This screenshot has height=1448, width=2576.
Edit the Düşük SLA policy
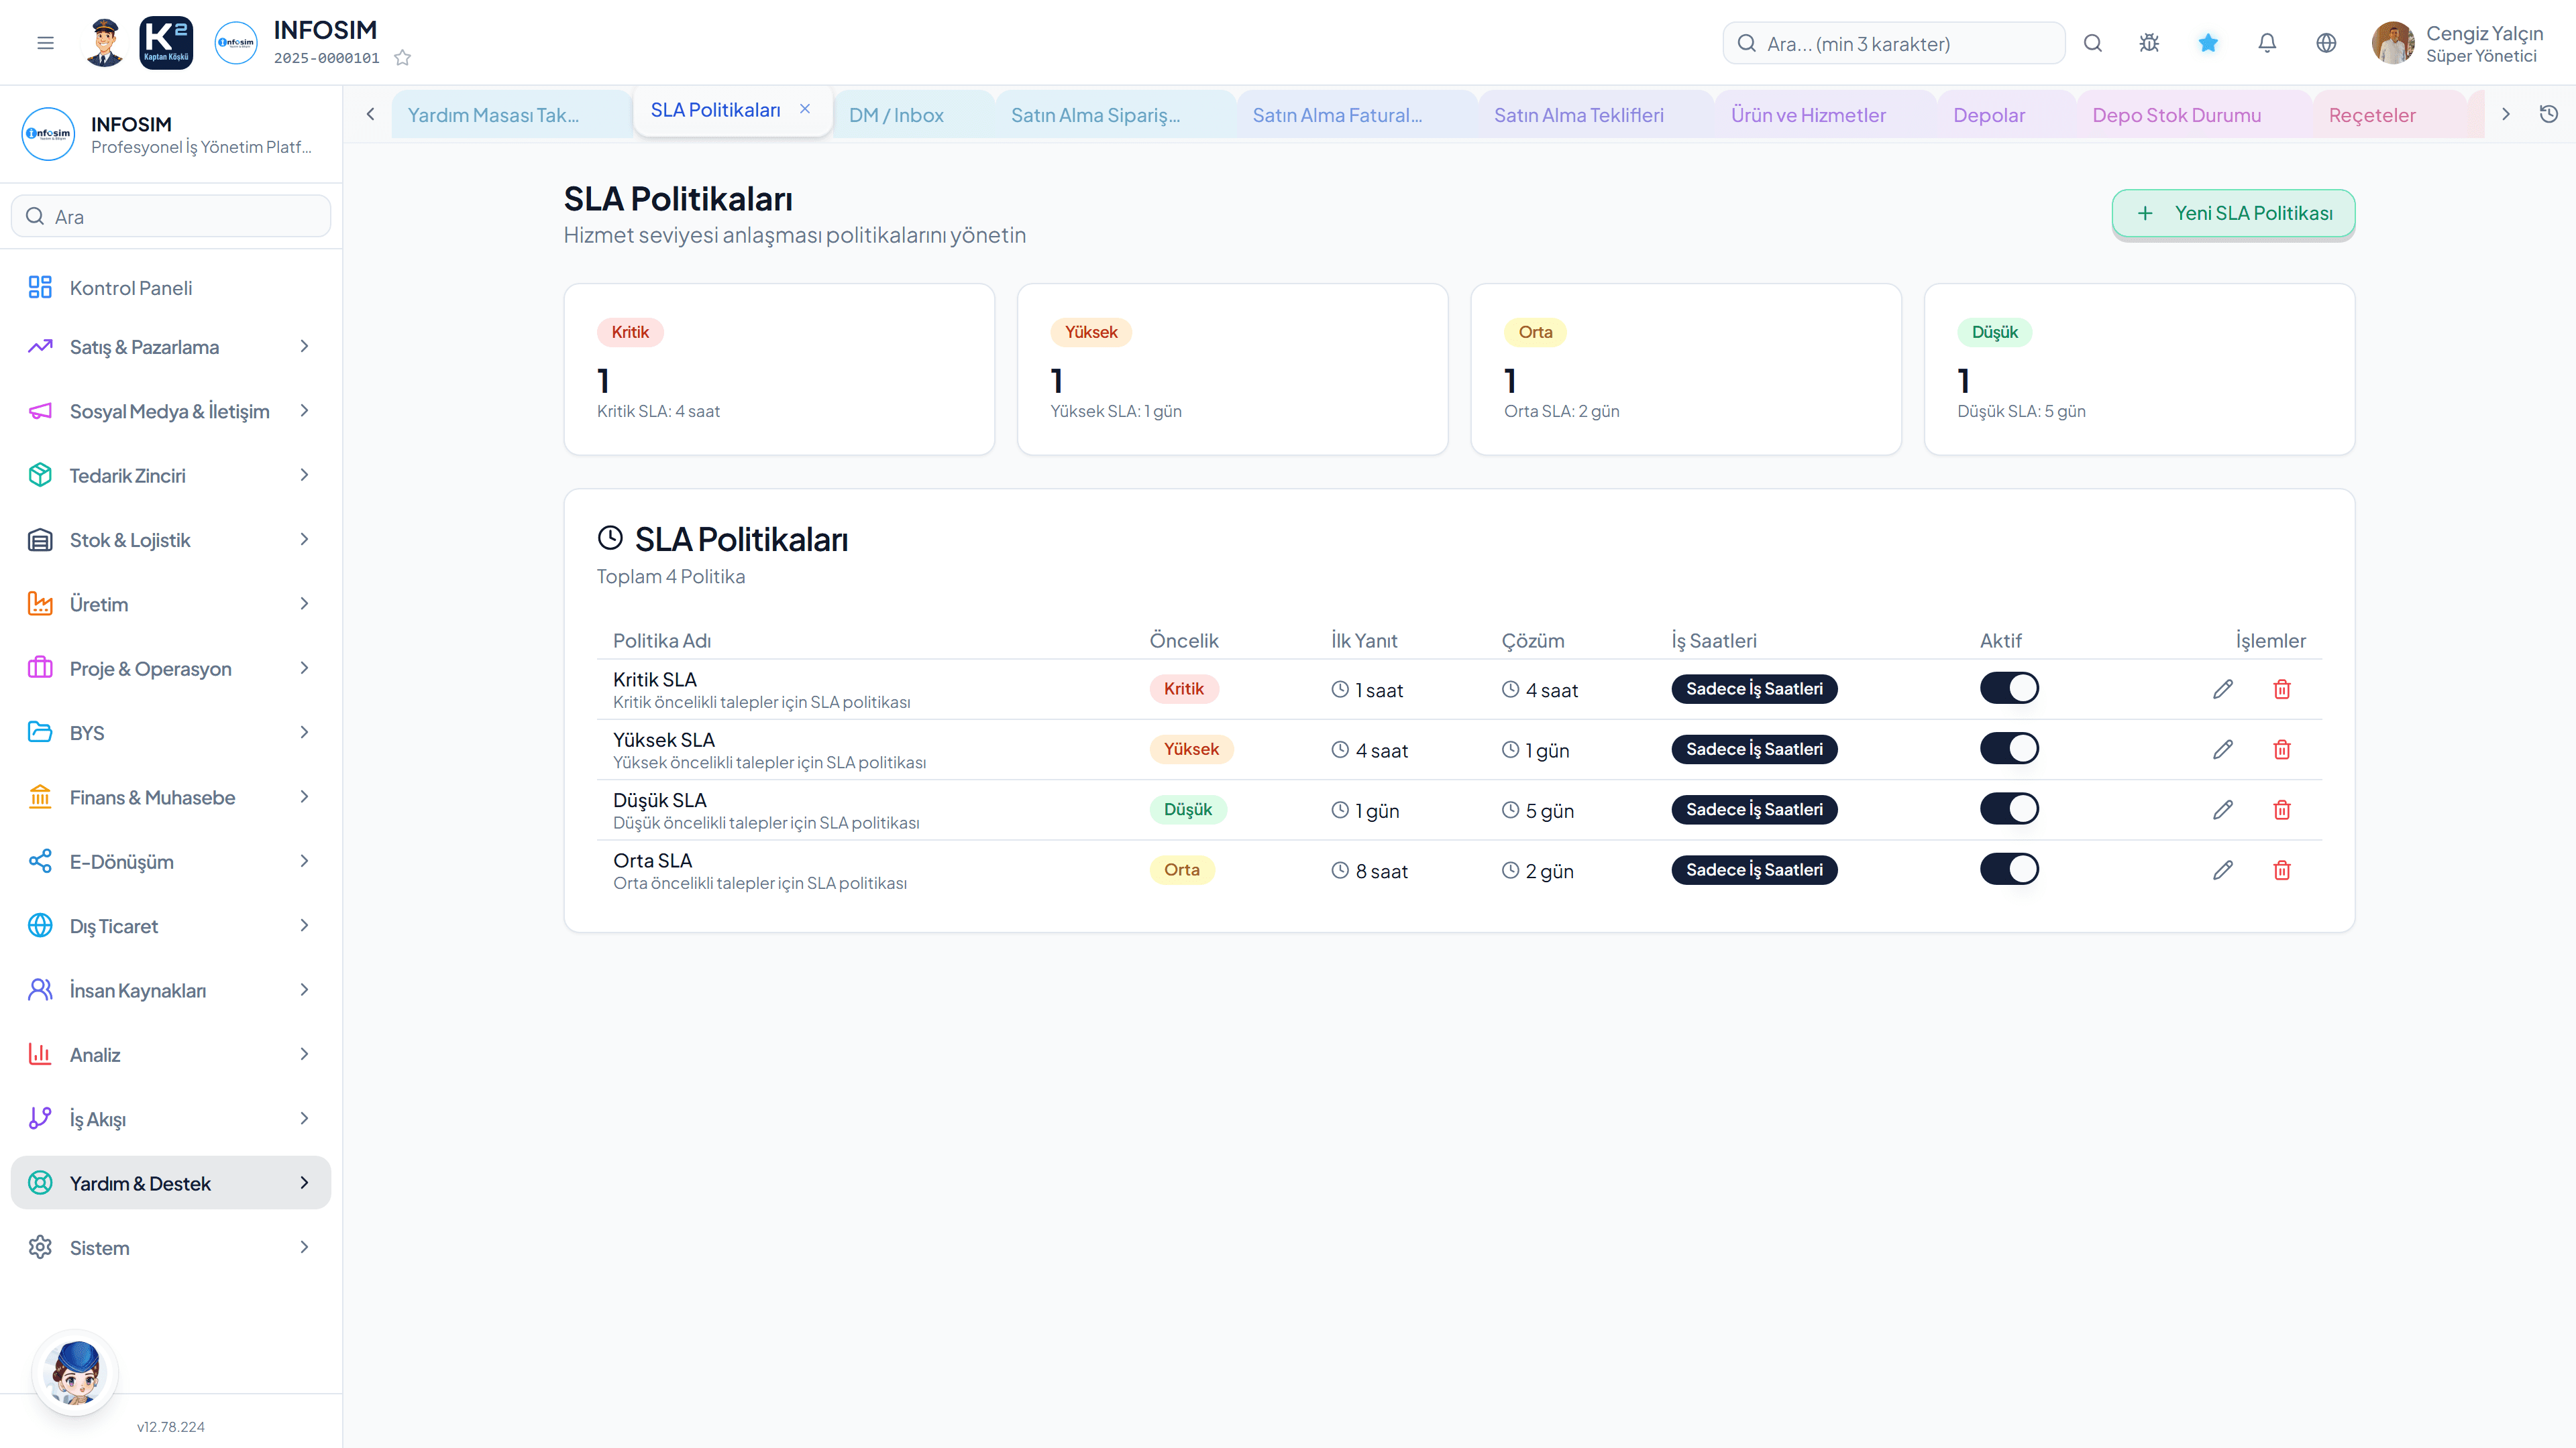click(2222, 809)
